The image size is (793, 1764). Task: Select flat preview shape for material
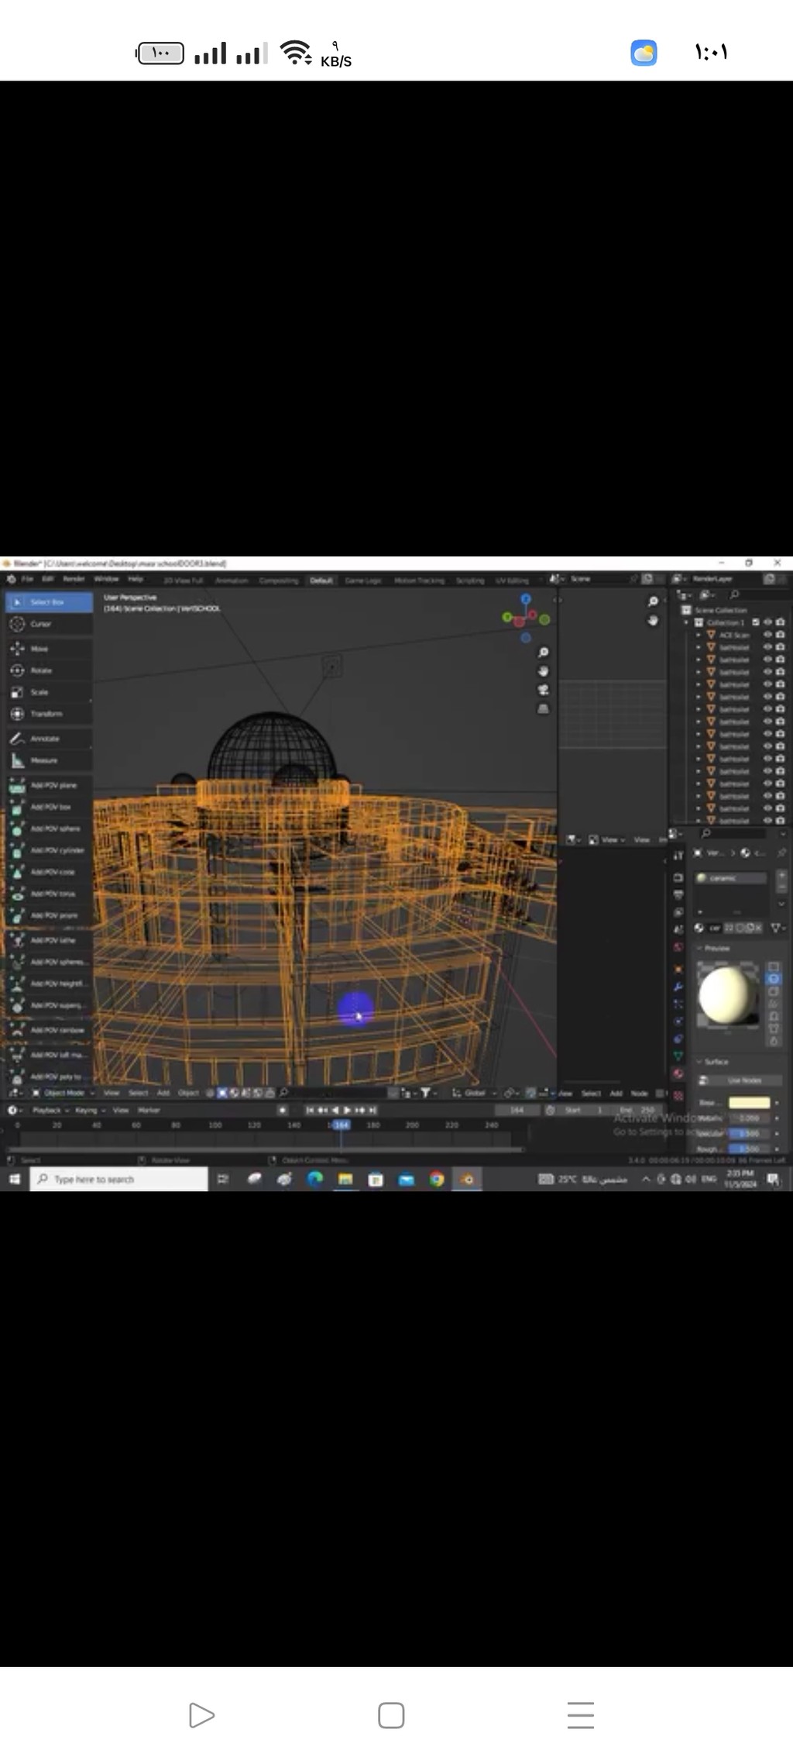coord(773,966)
